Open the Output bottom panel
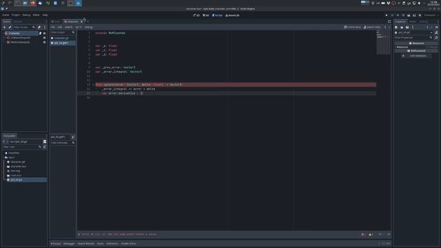The width and height of the screenshot is (441, 248). point(56,243)
